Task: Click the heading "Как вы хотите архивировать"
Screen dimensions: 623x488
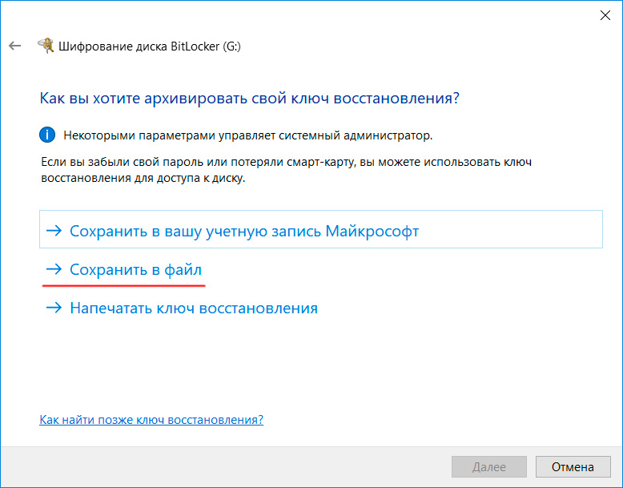Action: (249, 98)
